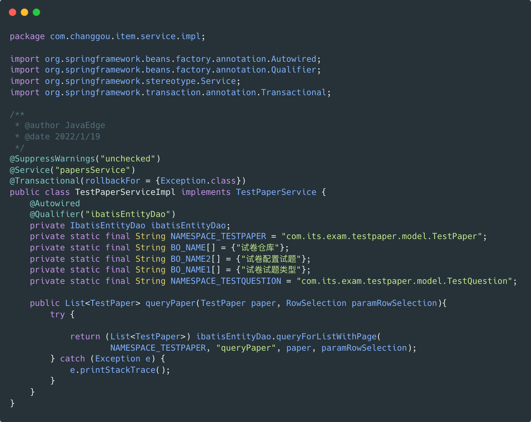
Task: Click the e.printStackTrace() statement
Action: 120,370
